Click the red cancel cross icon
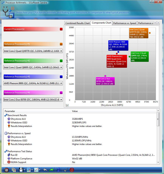Screen dimensions: 164x174 tap(72, 170)
